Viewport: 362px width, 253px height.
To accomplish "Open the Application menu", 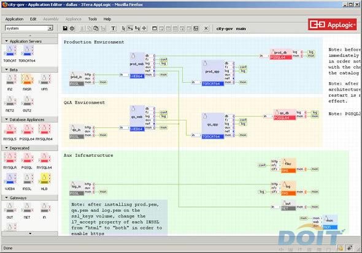I will click(x=14, y=19).
